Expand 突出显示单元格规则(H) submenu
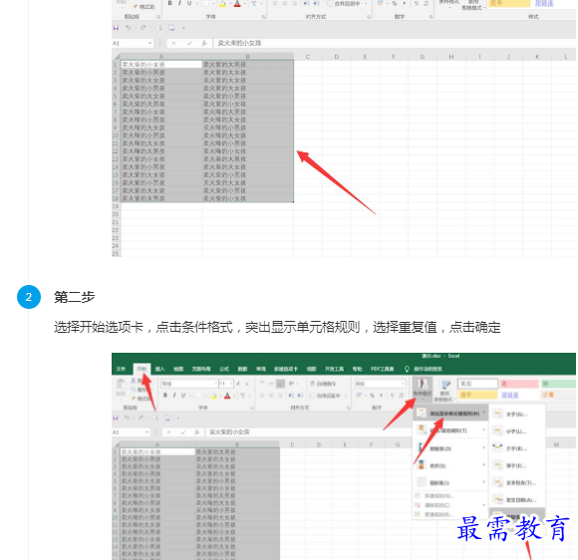The height and width of the screenshot is (560, 578). coord(450,414)
